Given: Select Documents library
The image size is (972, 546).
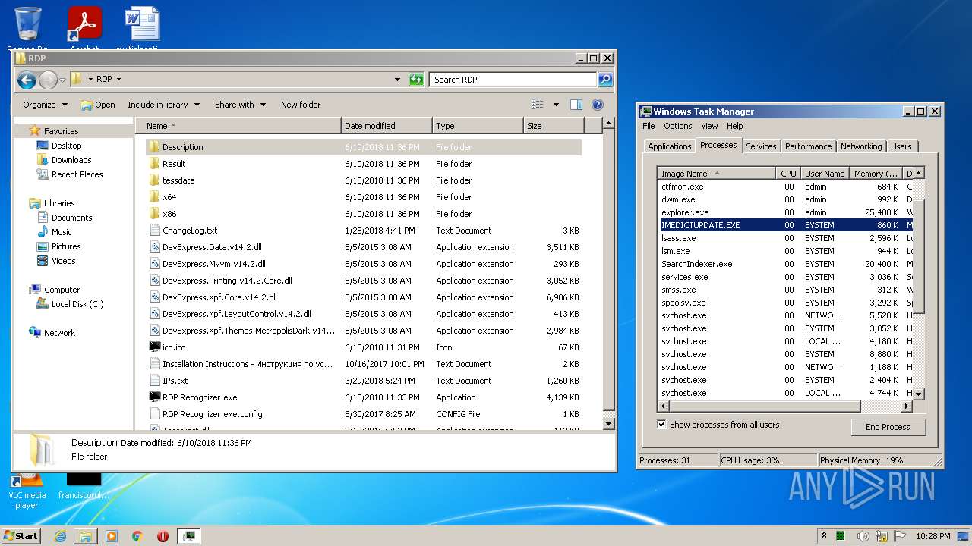Looking at the screenshot, I should [71, 218].
